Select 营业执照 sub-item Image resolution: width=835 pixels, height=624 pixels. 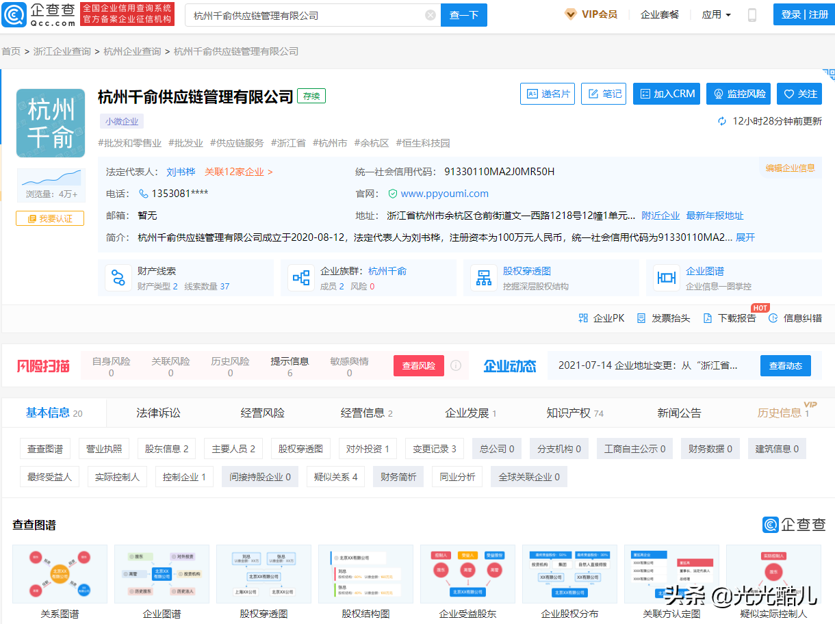(104, 449)
